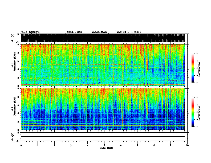The height and width of the screenshot is (163, 211).
Task: Click time axis tick label "6"
Action: (121, 145)
